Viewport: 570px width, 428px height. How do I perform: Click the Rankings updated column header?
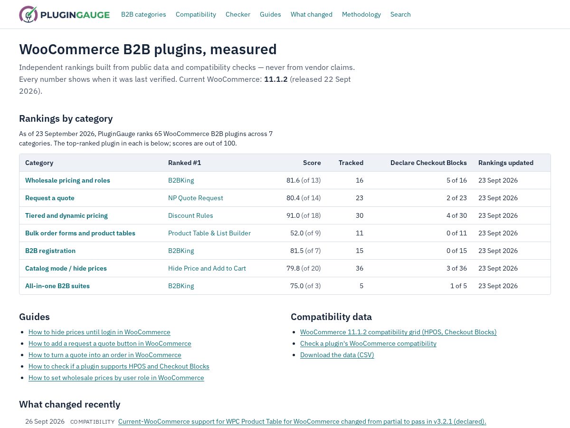(x=506, y=163)
